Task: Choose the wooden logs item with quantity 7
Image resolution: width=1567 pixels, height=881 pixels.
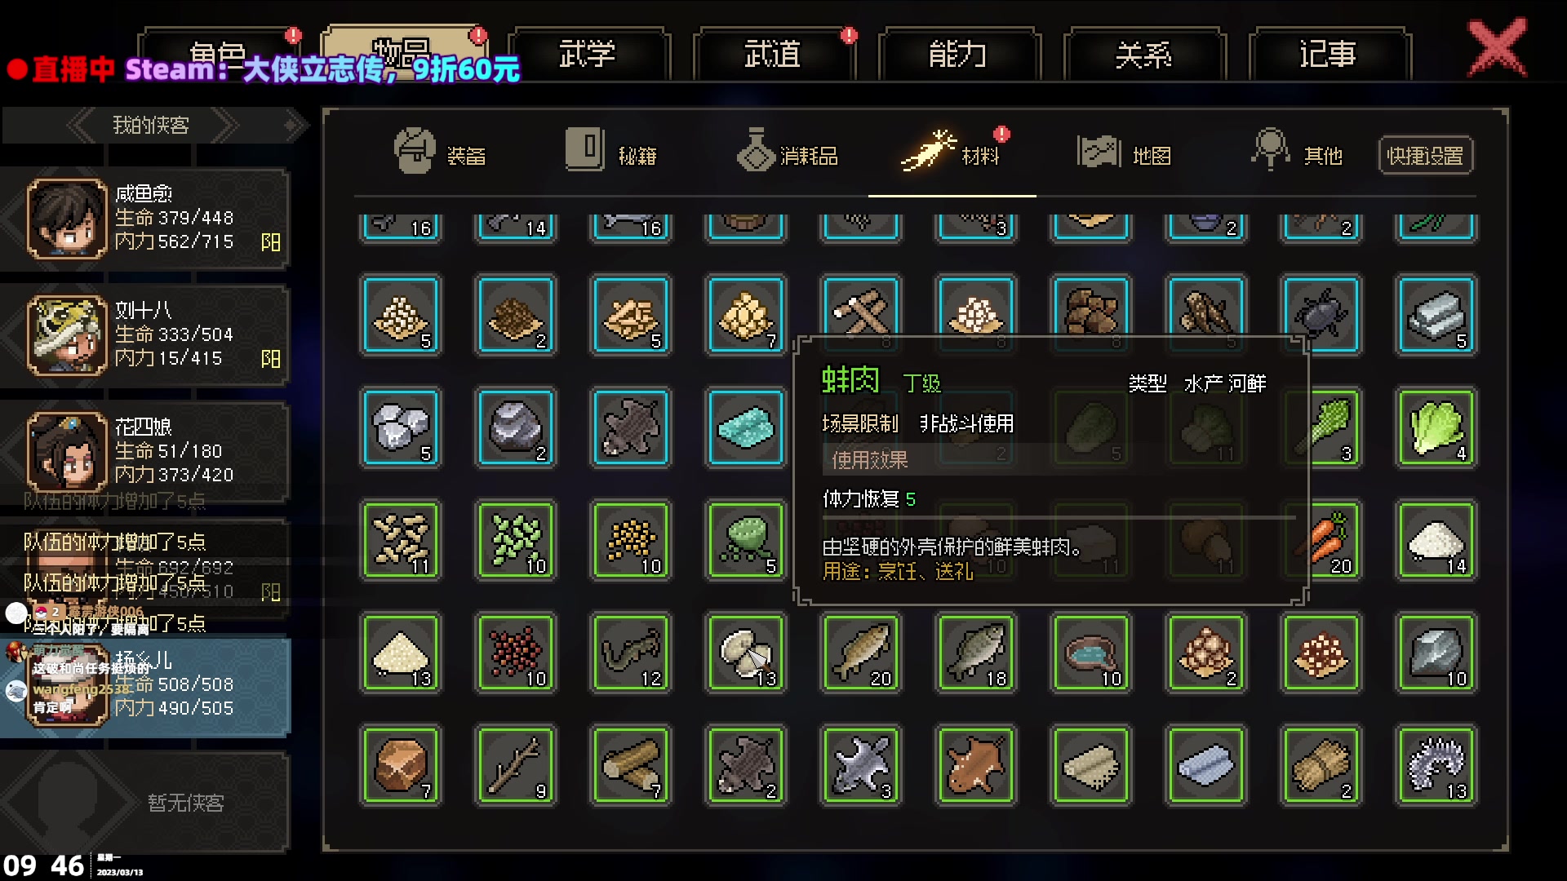Action: [631, 765]
